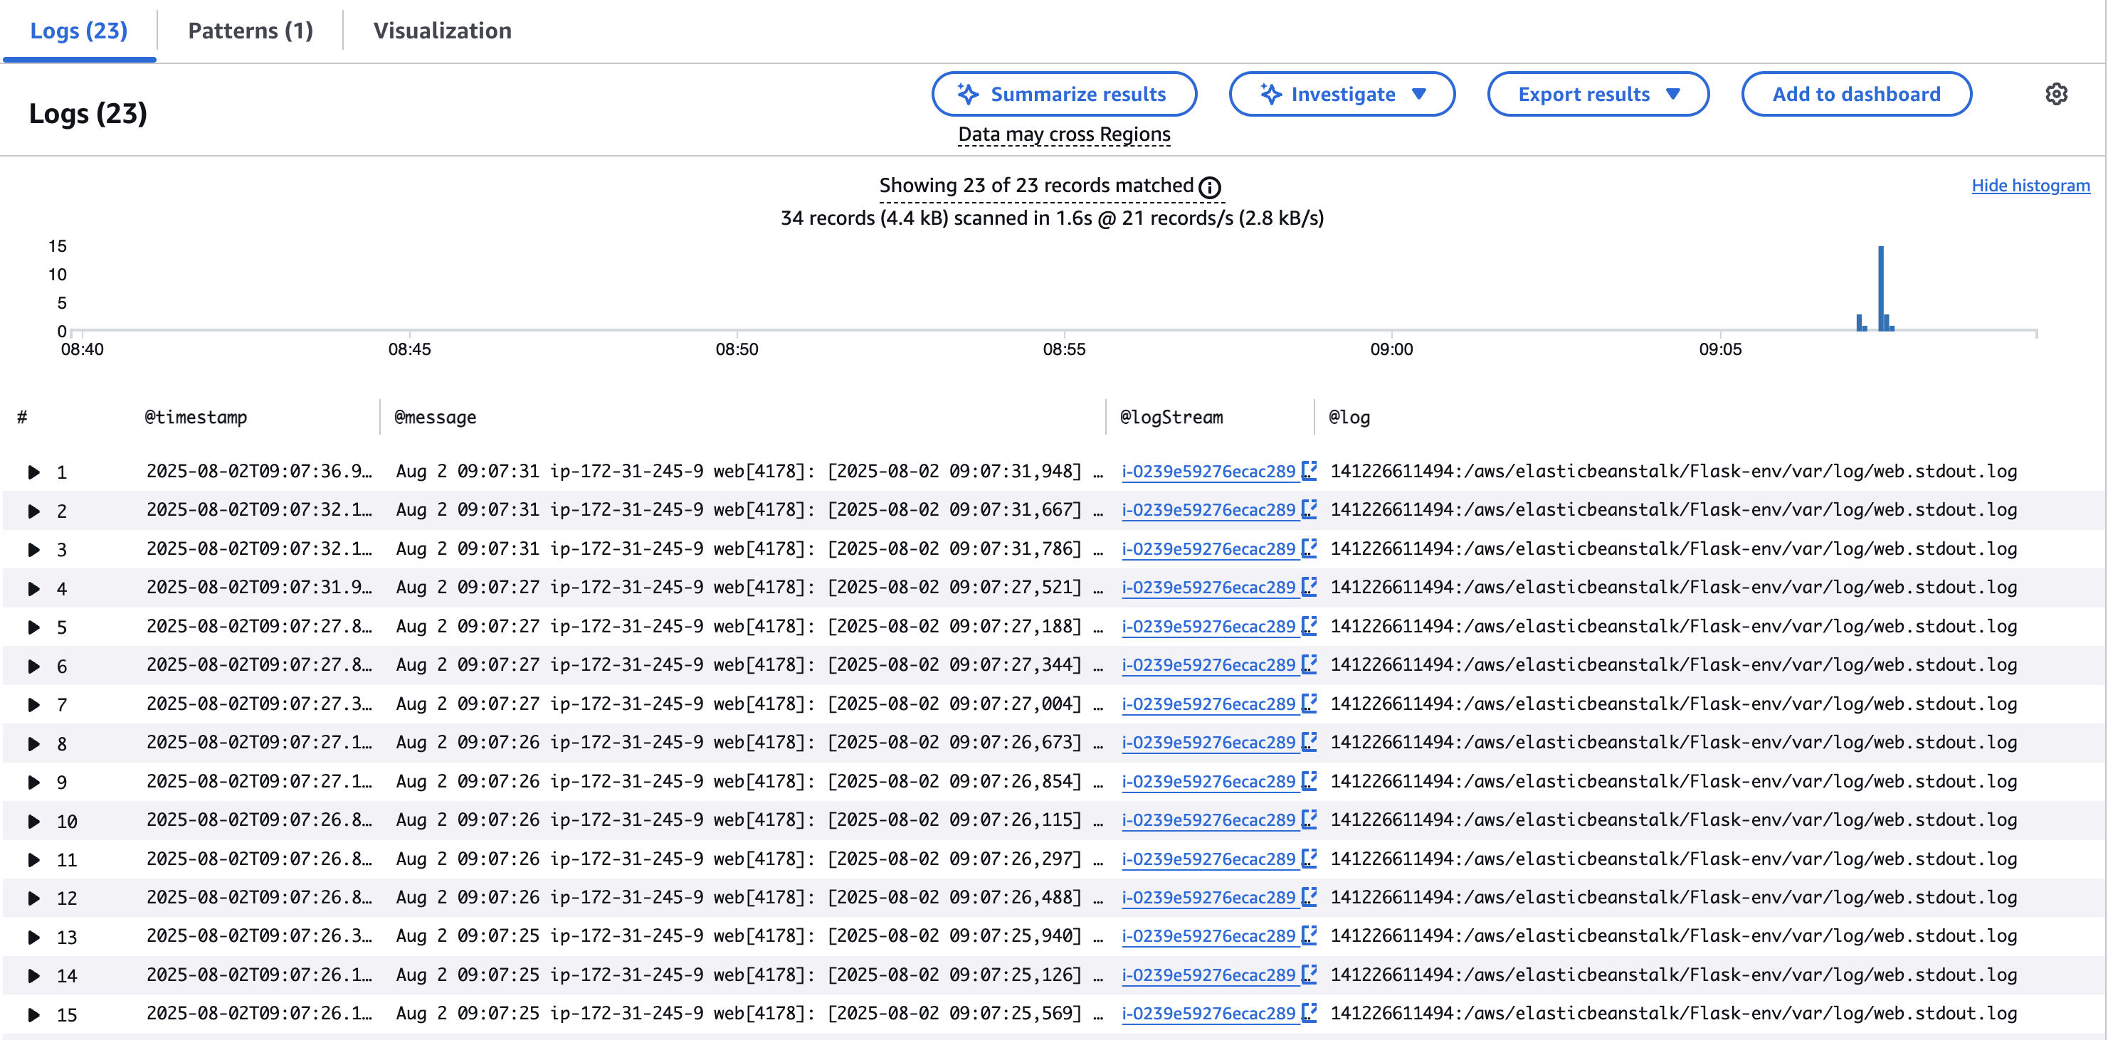Open external link icon for log stream row 13
Viewport: 2108px width, 1040px height.
[x=1309, y=935]
